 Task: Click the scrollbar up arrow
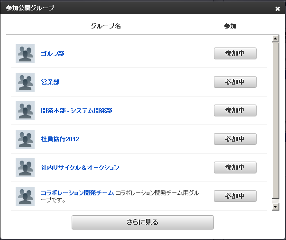275,38
